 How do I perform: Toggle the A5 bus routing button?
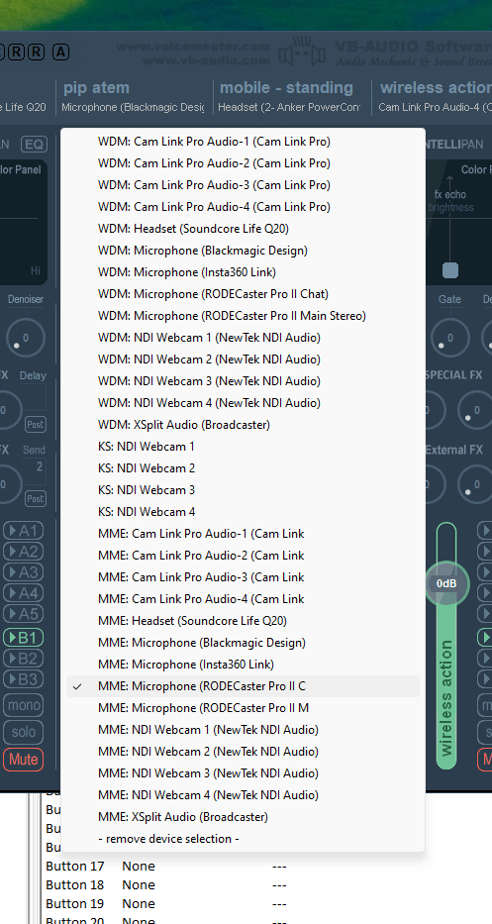(23, 614)
